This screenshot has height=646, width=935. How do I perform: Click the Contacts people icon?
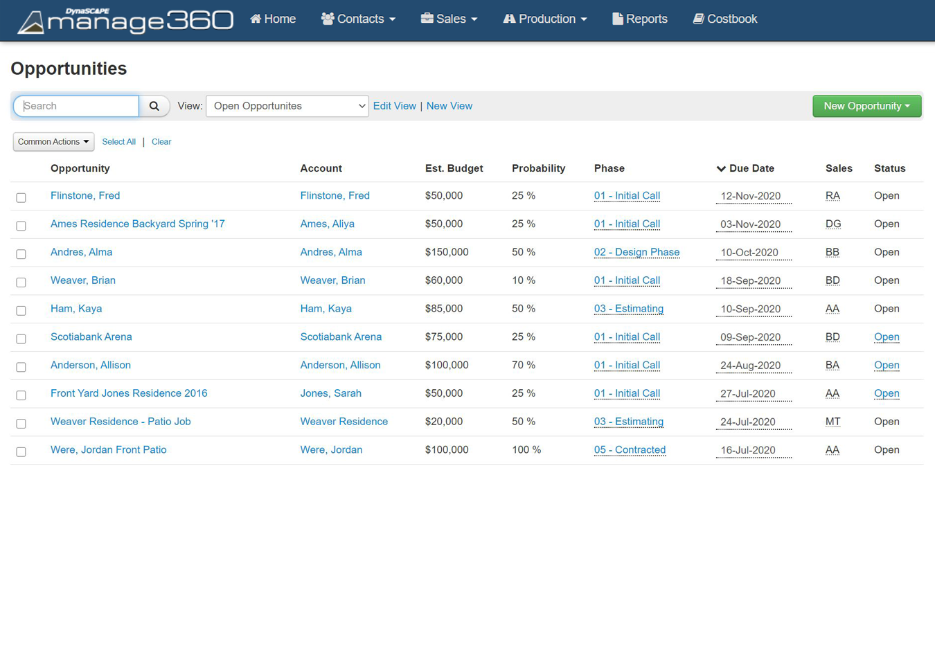328,19
